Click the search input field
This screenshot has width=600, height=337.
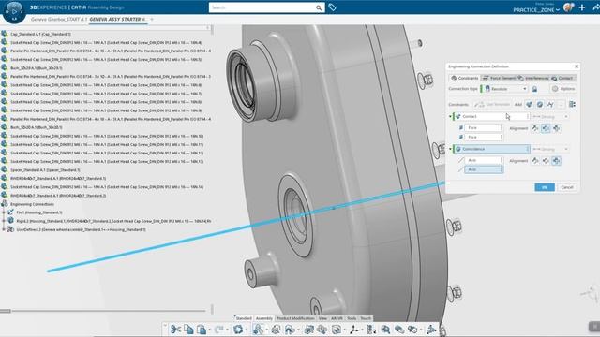pyautogui.click(x=262, y=7)
